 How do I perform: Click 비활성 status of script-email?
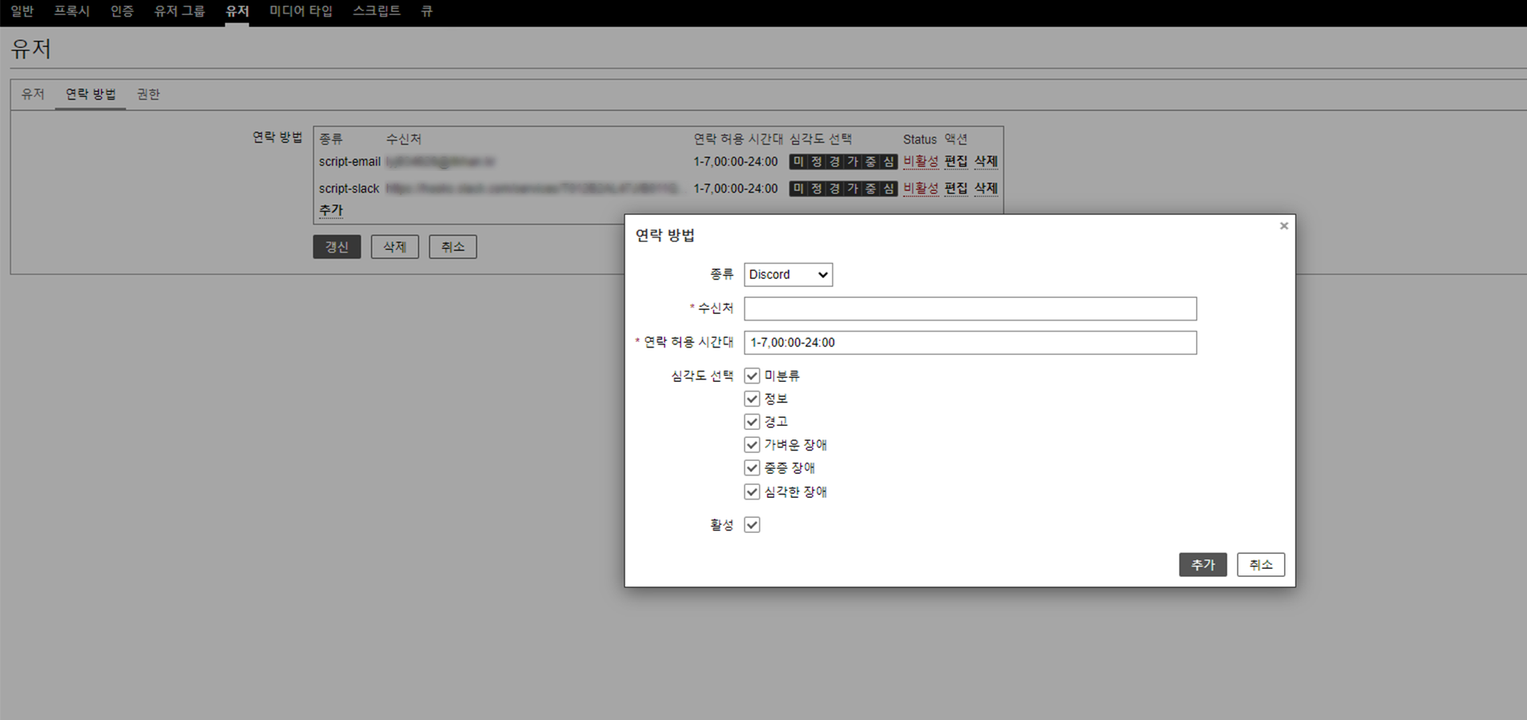pos(920,161)
